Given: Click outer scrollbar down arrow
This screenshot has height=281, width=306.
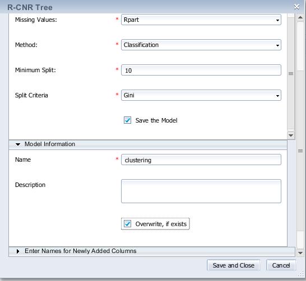Looking at the screenshot, I should click(300, 253).
